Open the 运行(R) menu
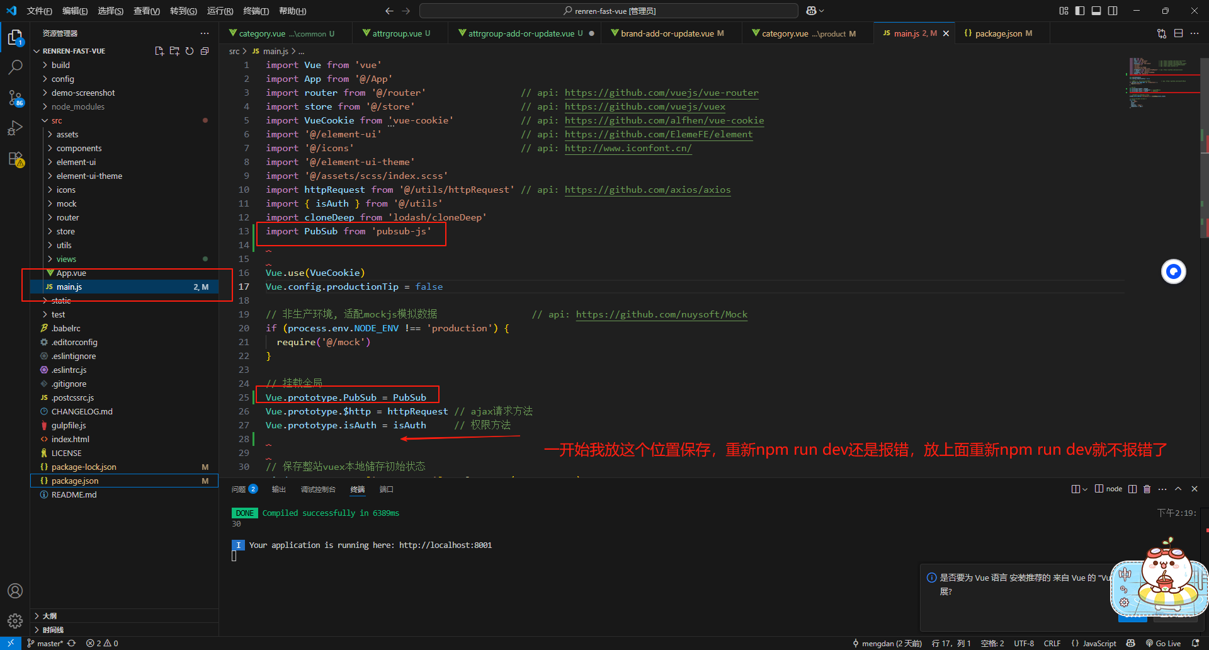Viewport: 1209px width, 650px height. click(x=220, y=11)
